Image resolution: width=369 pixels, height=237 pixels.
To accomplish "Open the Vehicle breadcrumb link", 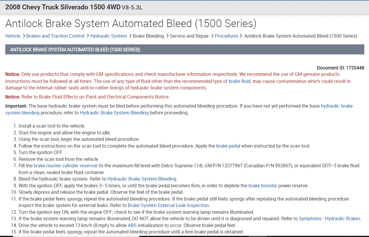I will 13,36.
